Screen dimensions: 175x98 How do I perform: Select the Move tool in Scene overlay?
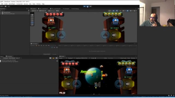(x=32, y=17)
